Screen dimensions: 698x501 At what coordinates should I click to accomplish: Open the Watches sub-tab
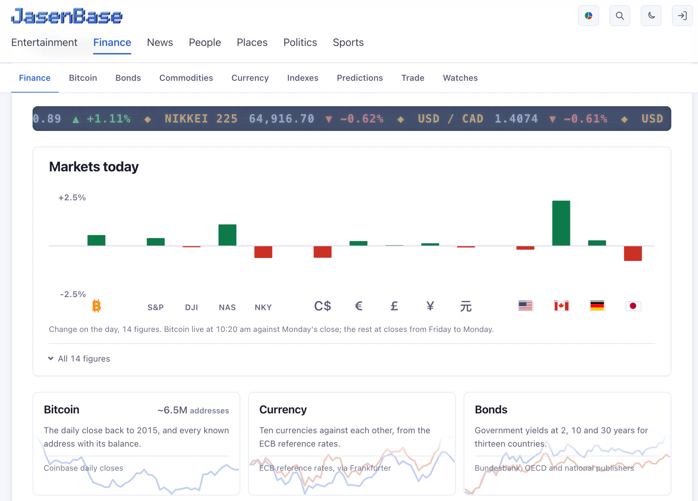pos(460,78)
